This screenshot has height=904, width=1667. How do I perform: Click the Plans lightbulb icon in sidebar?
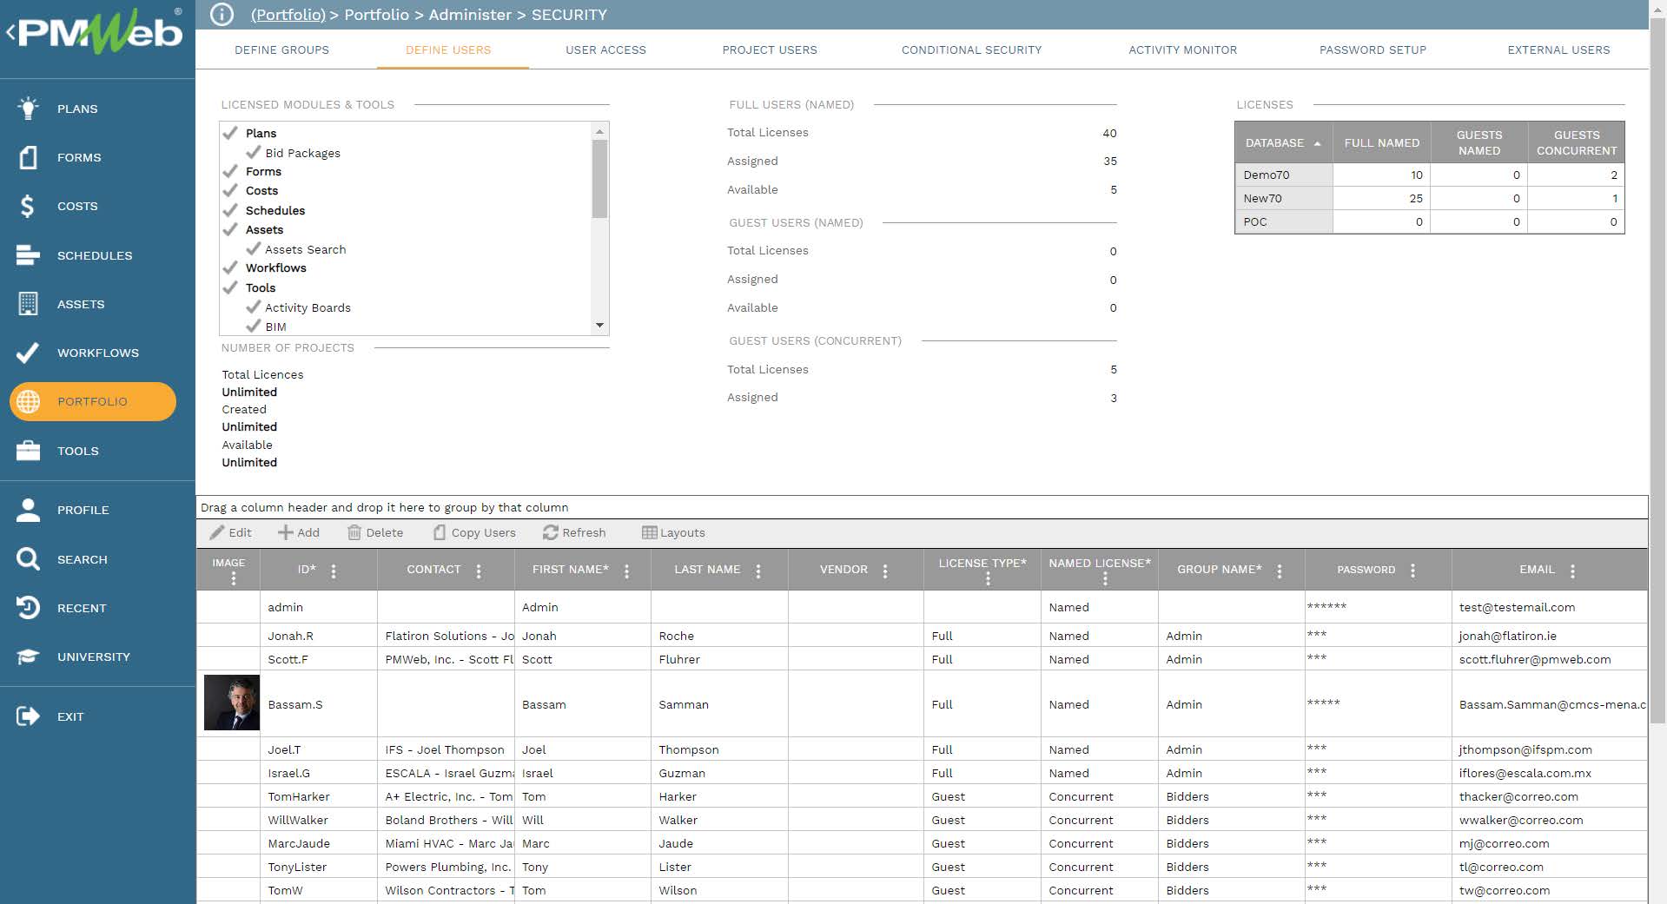click(x=28, y=109)
